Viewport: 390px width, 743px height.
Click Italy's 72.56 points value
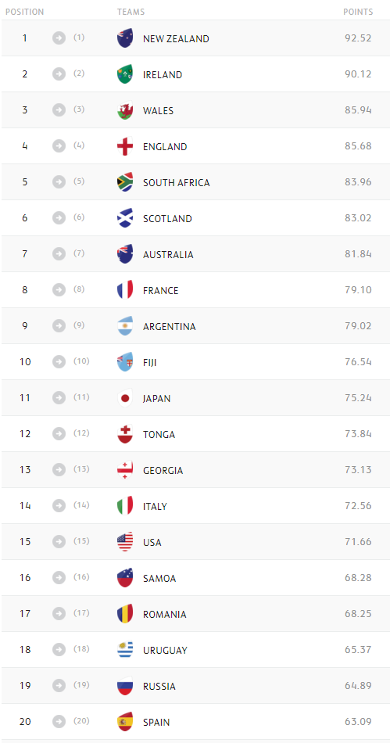click(358, 505)
